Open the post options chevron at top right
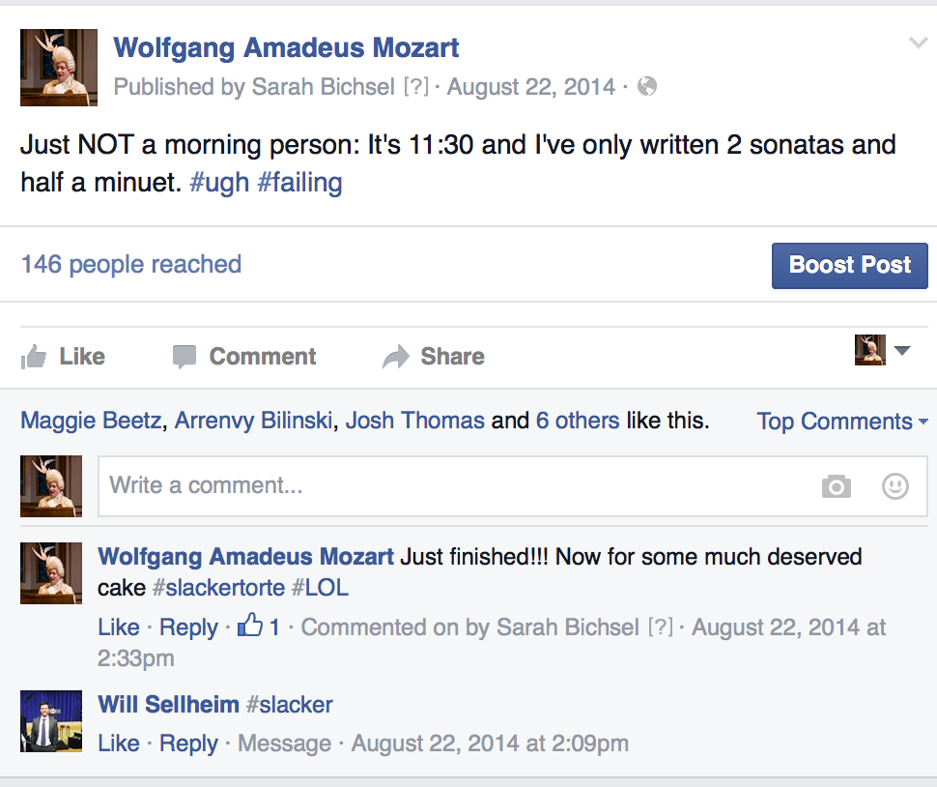The width and height of the screenshot is (937, 787). pos(918,43)
